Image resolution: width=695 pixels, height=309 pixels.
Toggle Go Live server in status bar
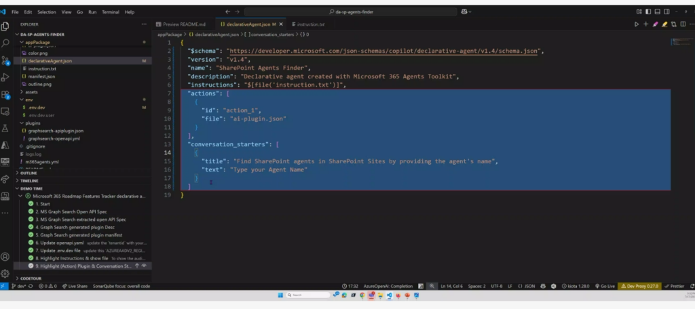tap(605, 287)
